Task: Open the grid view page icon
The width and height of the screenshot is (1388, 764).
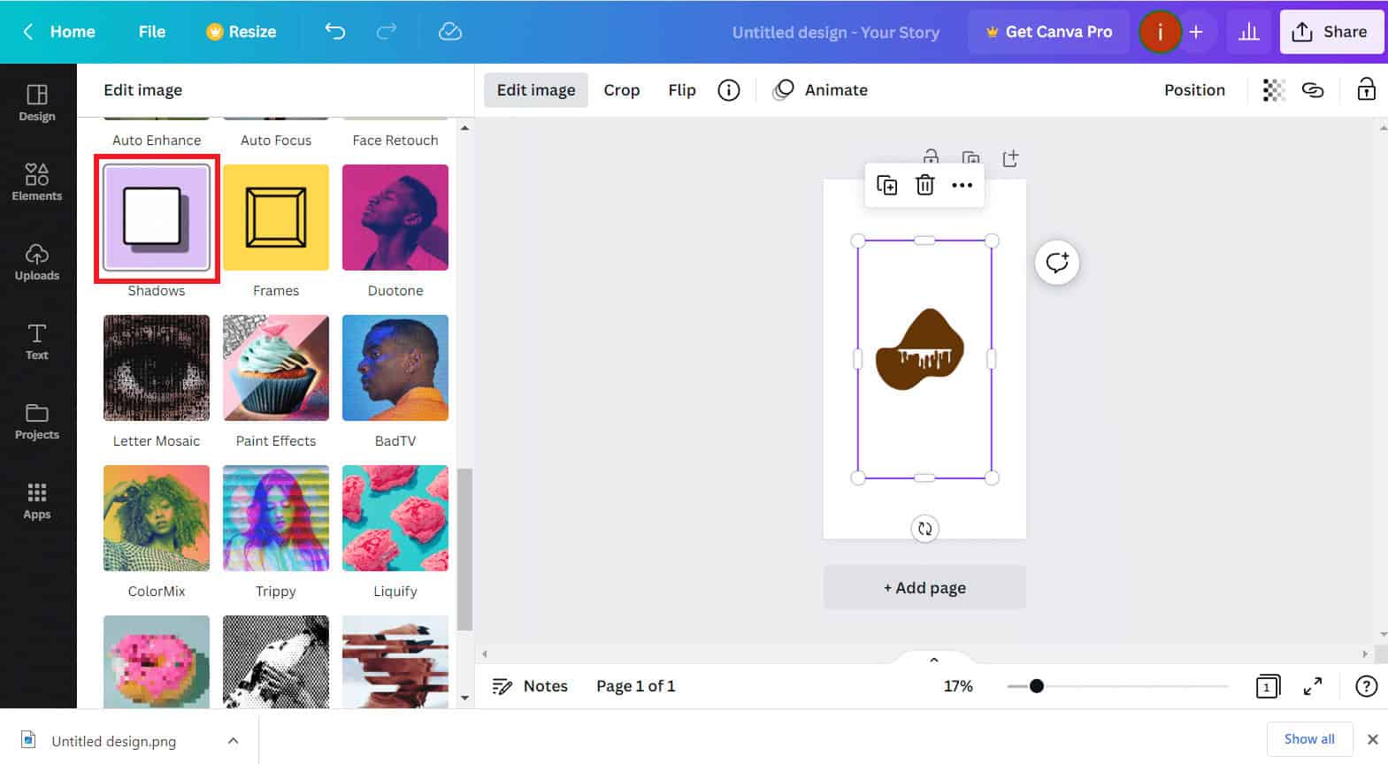Action: (1268, 686)
